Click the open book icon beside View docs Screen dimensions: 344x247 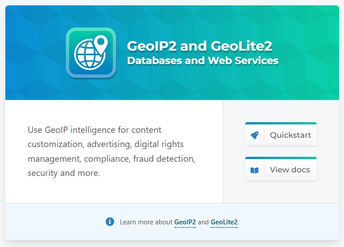pos(255,170)
